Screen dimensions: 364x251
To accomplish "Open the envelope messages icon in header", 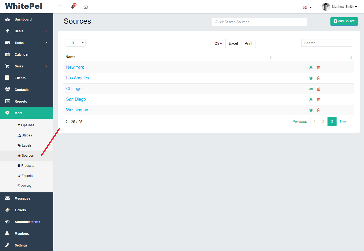I will [86, 7].
